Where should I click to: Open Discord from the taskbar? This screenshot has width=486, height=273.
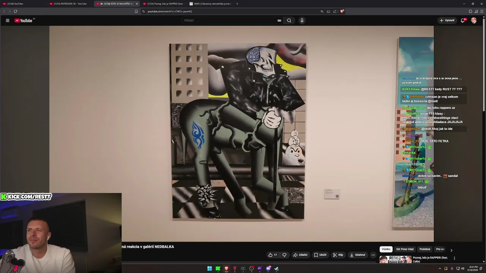click(268, 268)
